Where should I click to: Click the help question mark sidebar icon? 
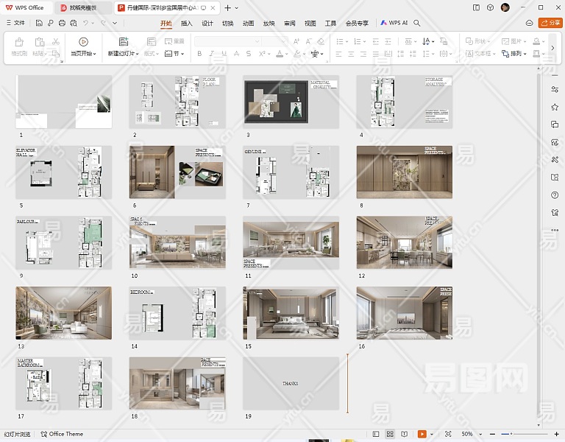(555, 195)
